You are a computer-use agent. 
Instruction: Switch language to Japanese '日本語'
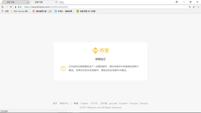click(104, 104)
